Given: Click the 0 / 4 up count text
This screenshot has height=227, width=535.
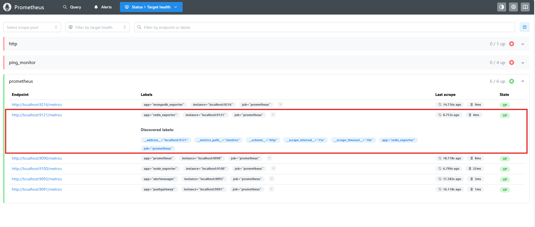Looking at the screenshot, I should click(497, 63).
